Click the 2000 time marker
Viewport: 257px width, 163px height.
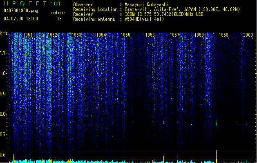click(x=248, y=35)
